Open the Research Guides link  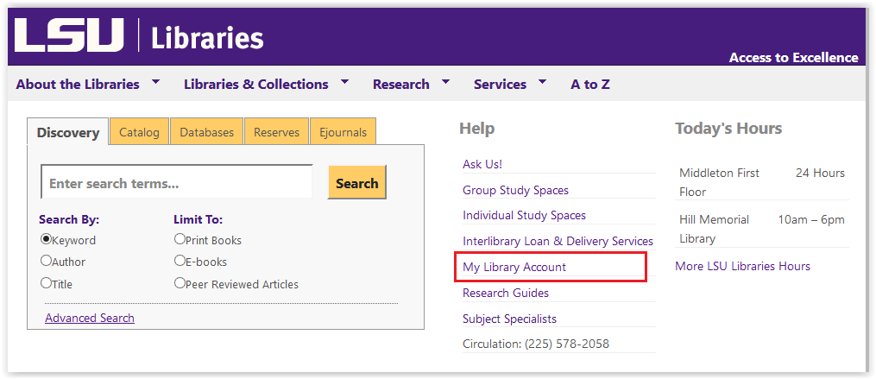click(506, 293)
